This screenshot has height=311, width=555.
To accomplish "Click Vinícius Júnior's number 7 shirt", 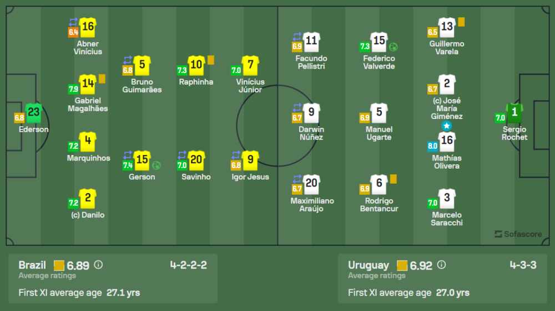I will pos(251,65).
